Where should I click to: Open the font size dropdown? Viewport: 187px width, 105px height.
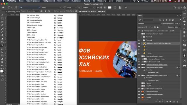pos(76,8)
